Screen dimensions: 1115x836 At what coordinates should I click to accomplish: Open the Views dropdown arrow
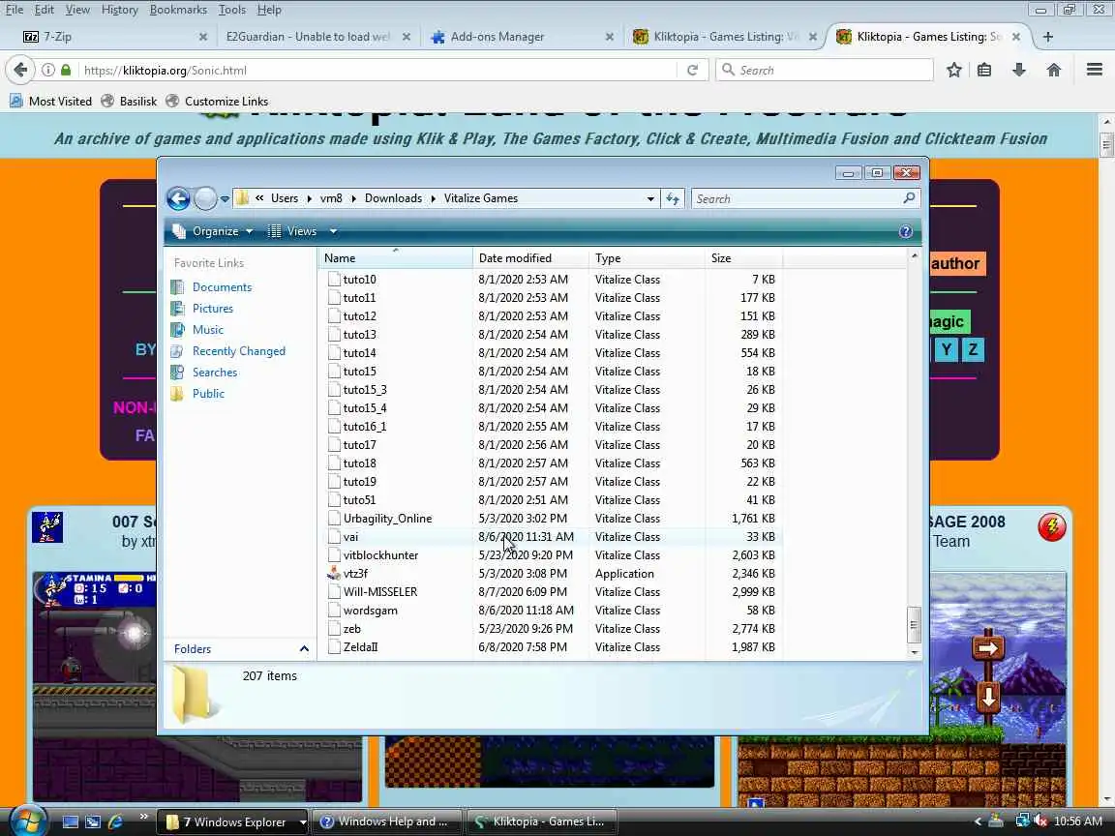click(x=333, y=231)
